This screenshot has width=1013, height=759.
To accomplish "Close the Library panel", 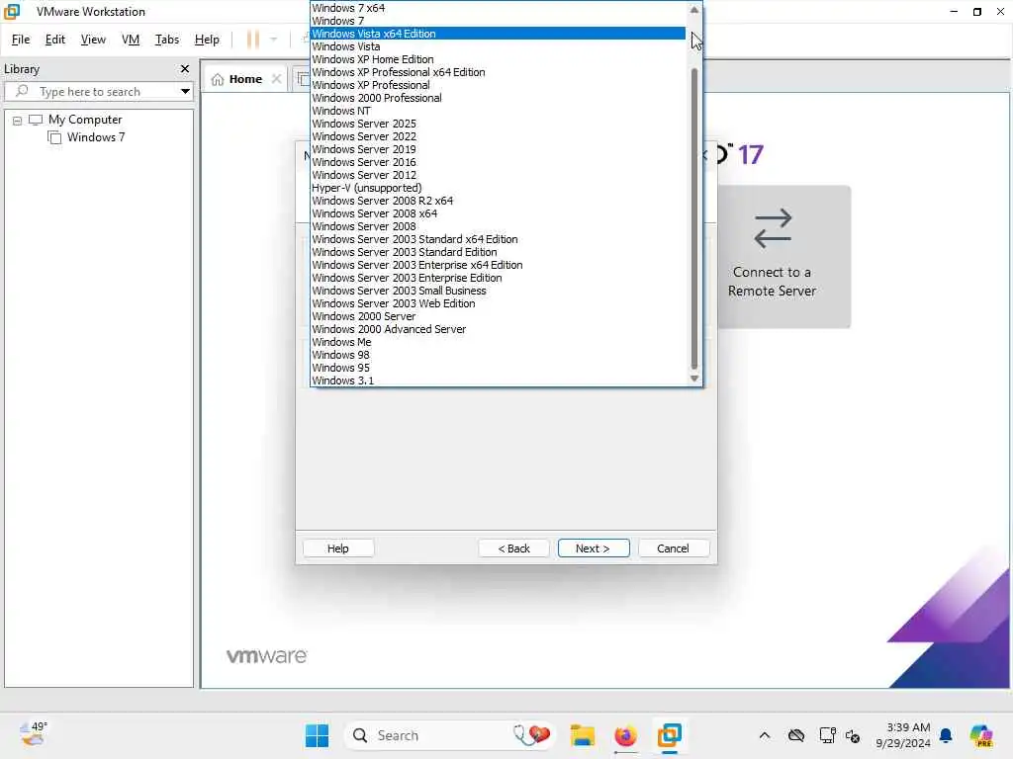I will tap(185, 68).
